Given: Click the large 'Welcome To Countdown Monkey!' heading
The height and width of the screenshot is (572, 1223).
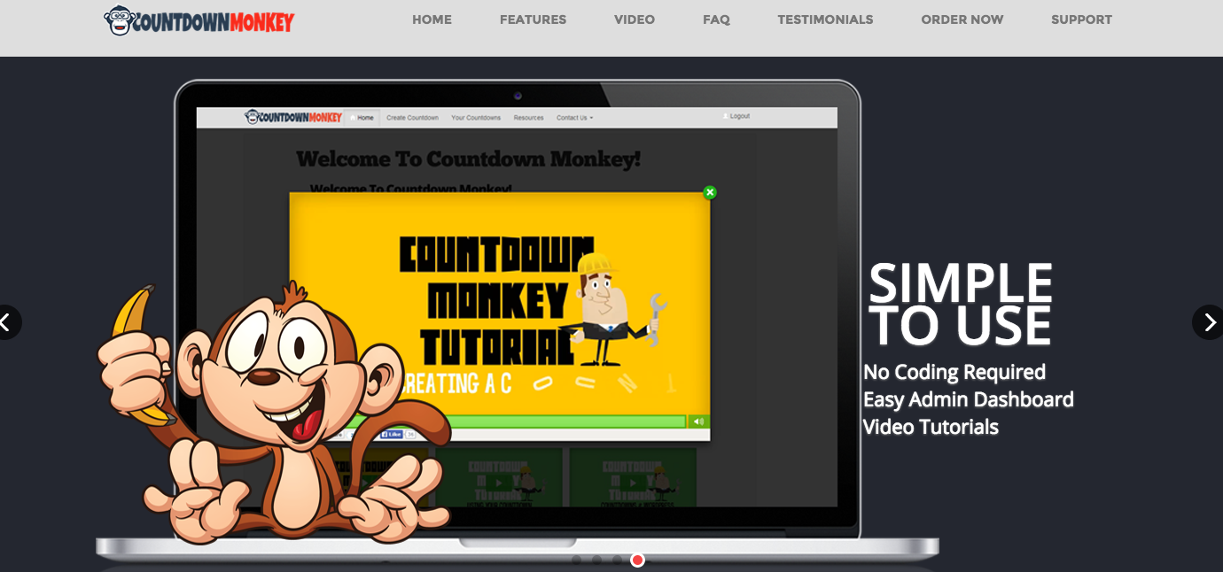Looking at the screenshot, I should point(468,159).
